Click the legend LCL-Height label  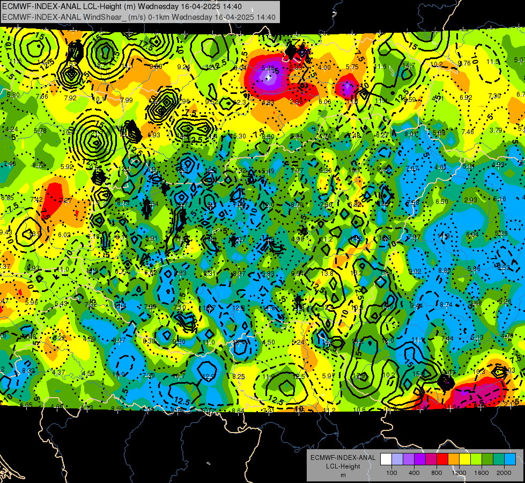pos(343,466)
